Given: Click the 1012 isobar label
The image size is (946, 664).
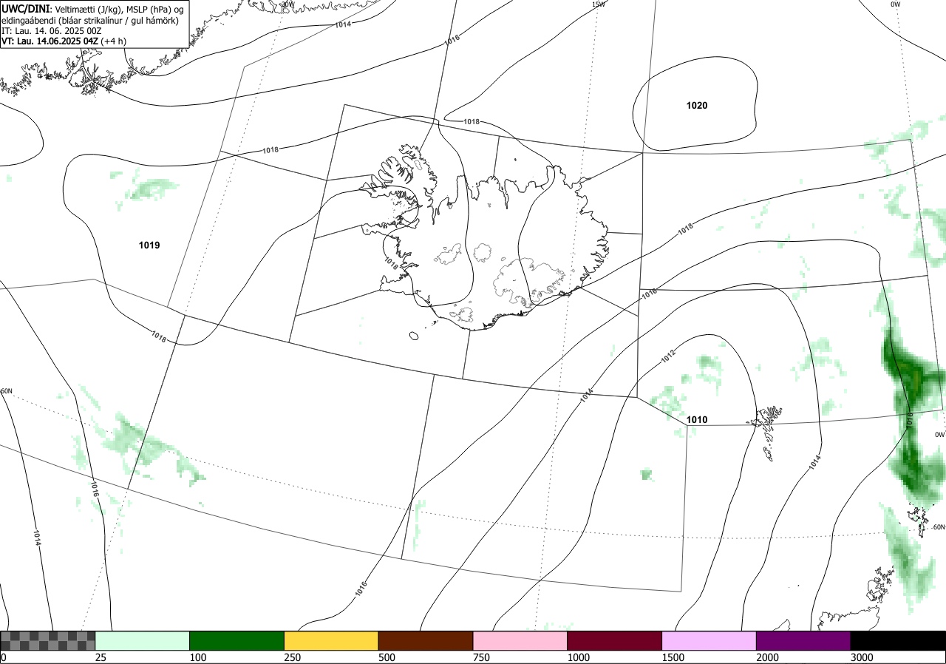Looking at the screenshot, I should click(668, 356).
